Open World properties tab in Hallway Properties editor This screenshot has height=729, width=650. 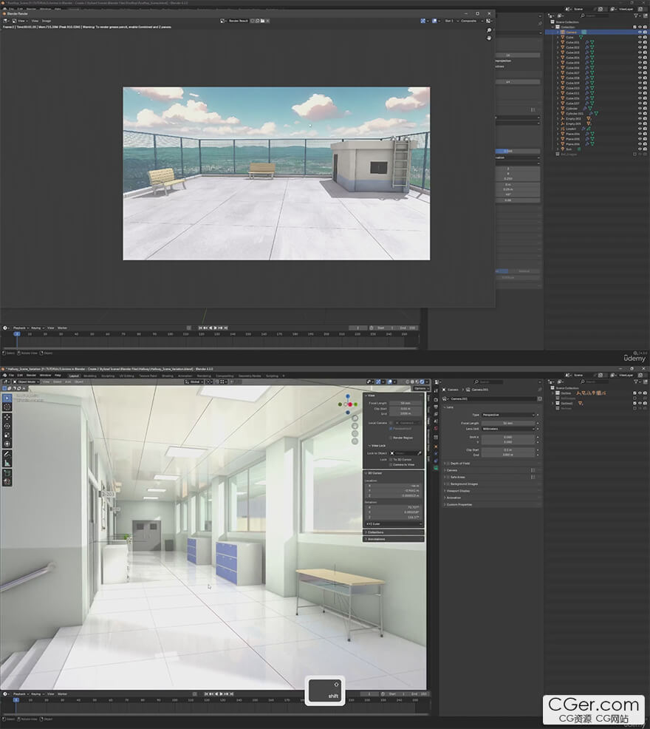point(436,428)
